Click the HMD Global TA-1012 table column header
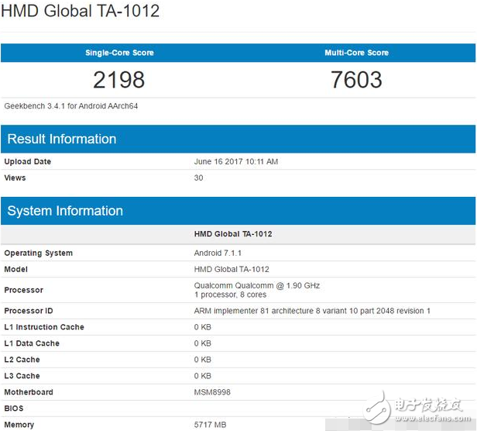 (232, 234)
